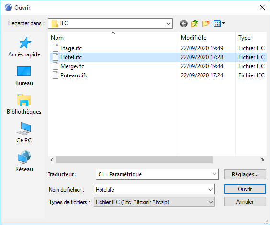The width and height of the screenshot is (270, 225).
Task: Create a new folder
Action: 206,23
